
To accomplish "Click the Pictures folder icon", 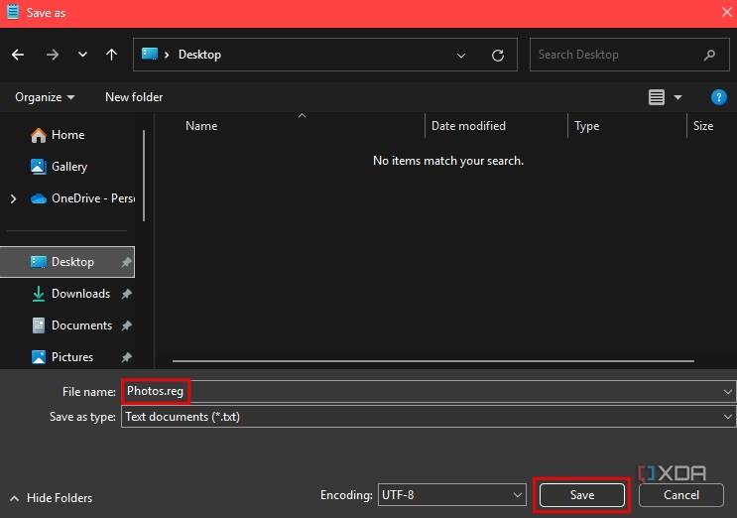I will 39,357.
